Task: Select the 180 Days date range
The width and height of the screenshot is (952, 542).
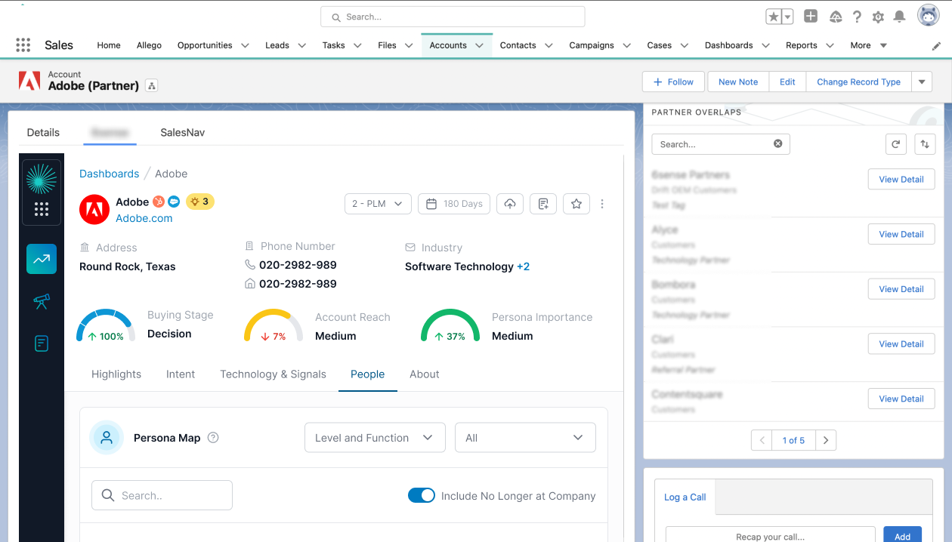Action: tap(454, 204)
